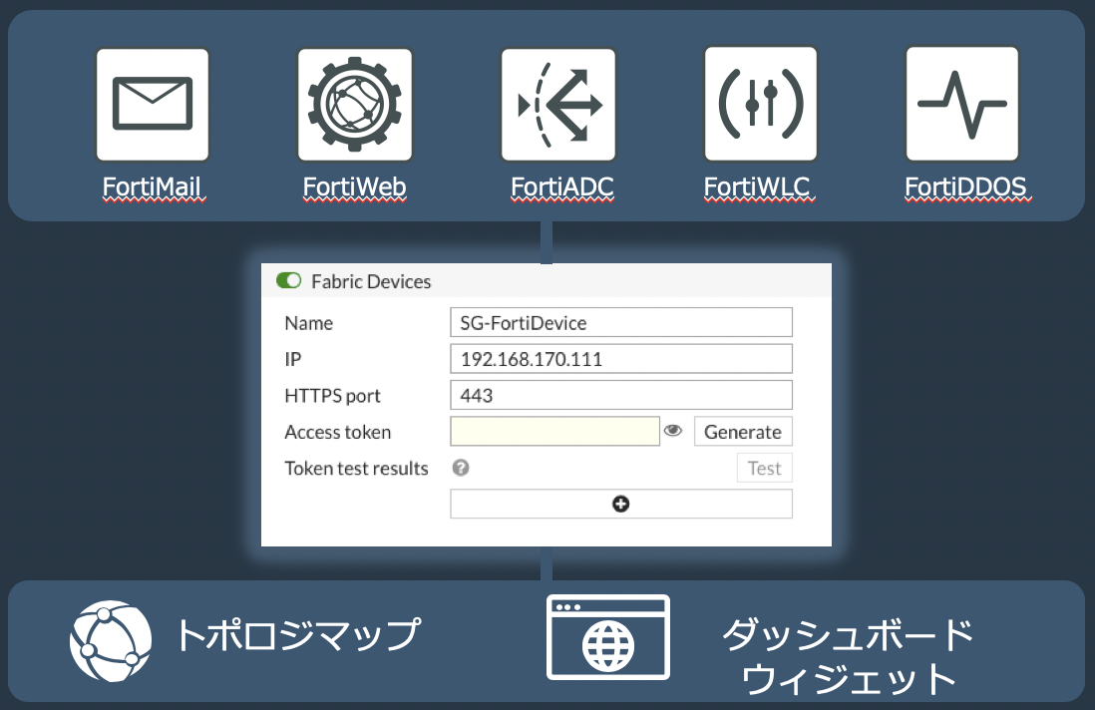Show the access token with eye icon
Screen dimensions: 1095x710
tap(672, 431)
